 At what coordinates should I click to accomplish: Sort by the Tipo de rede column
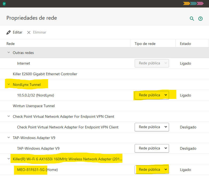[145, 44]
